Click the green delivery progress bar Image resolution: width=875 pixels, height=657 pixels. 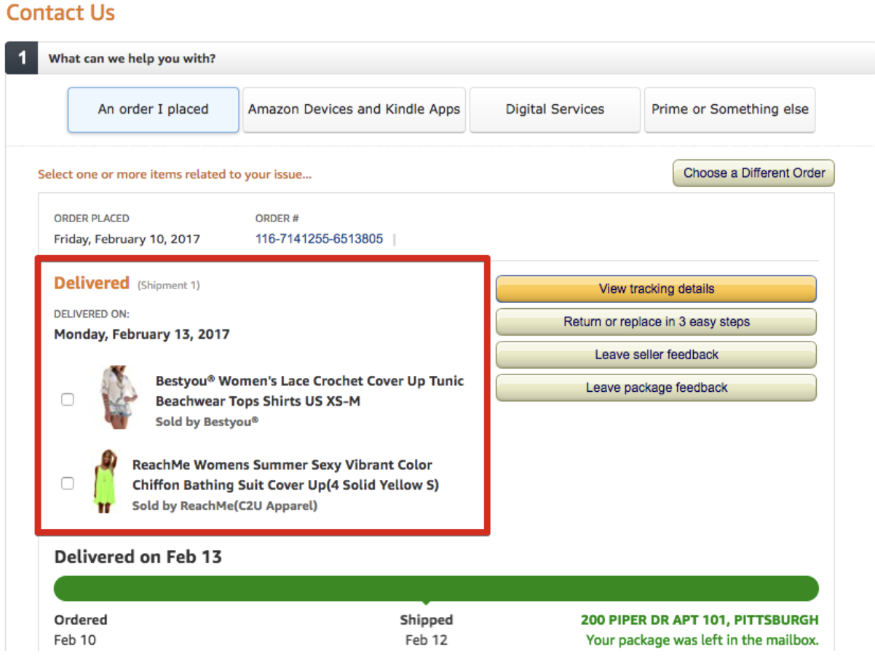click(x=436, y=589)
